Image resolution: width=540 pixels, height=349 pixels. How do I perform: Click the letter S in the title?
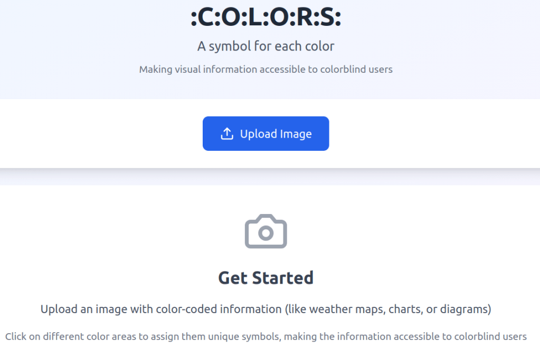tap(327, 18)
